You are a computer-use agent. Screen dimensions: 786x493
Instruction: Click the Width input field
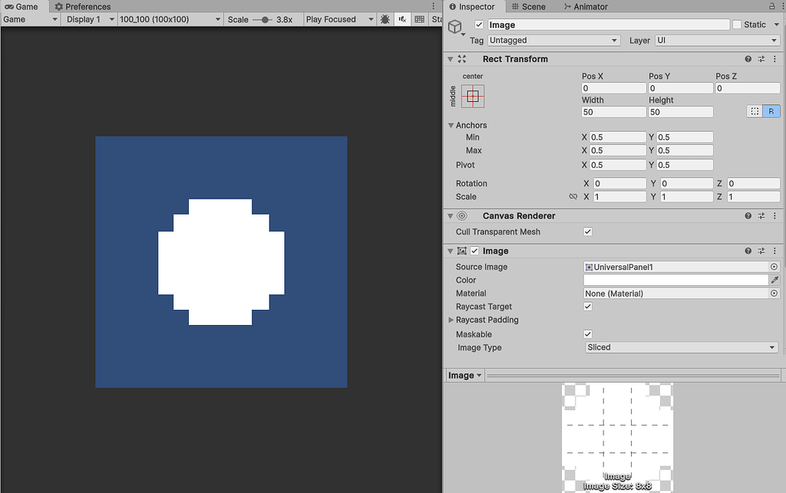[613, 112]
